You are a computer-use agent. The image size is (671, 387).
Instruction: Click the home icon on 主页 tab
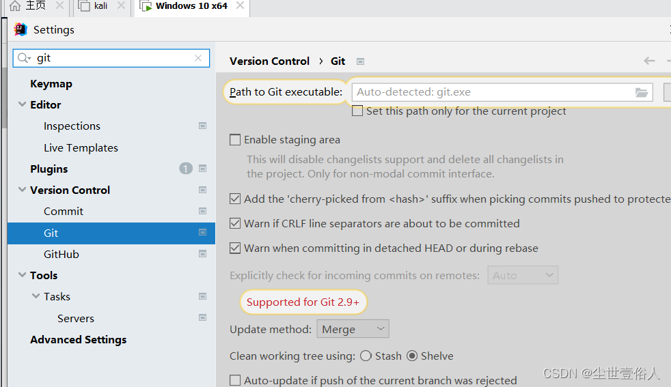[15, 5]
